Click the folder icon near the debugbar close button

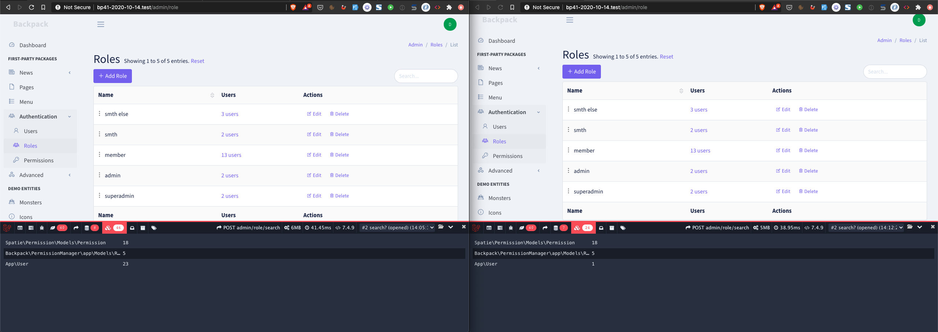441,227
